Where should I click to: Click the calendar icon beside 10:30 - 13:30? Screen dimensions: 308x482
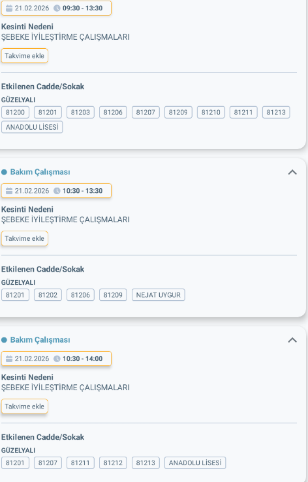(9, 190)
